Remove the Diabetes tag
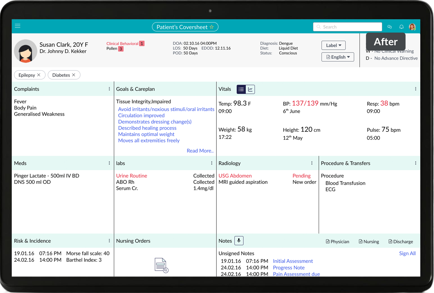This screenshot has height=293, width=434. tap(74, 75)
